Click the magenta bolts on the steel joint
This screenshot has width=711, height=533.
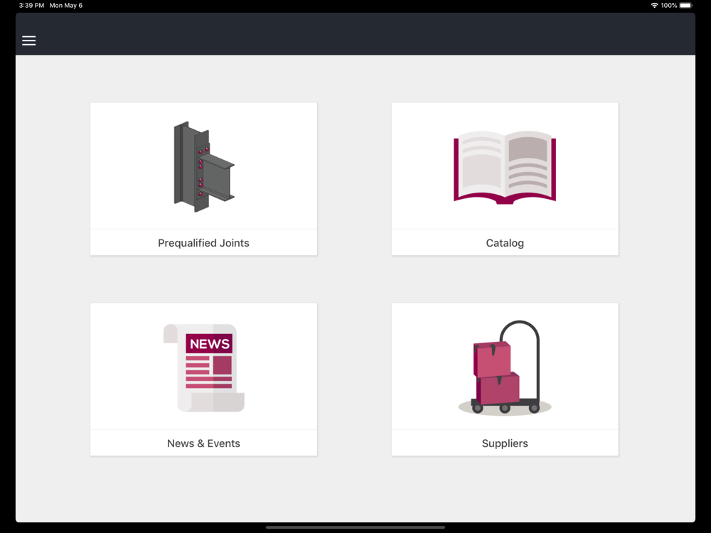click(x=202, y=171)
